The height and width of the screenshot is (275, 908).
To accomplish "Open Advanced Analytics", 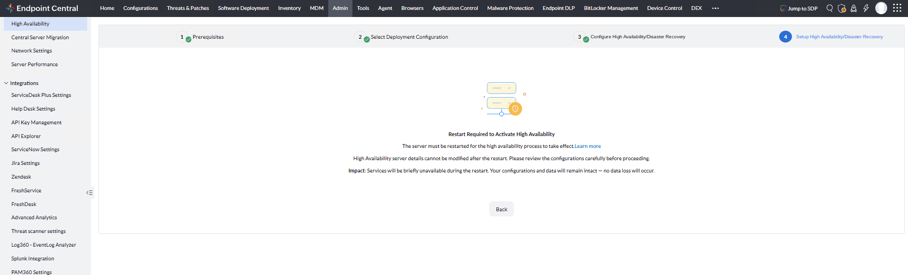I will point(34,217).
